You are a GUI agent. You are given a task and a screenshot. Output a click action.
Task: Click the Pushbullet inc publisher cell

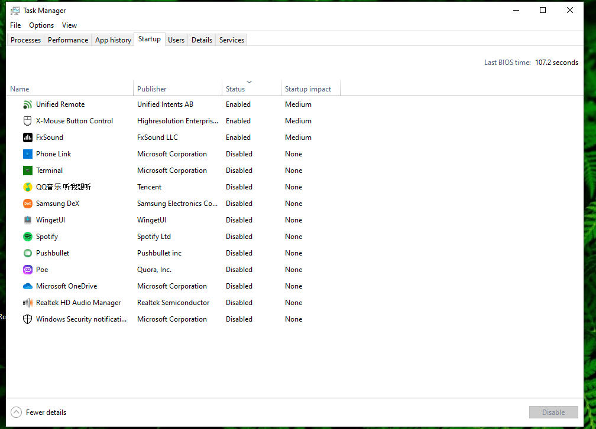[159, 253]
